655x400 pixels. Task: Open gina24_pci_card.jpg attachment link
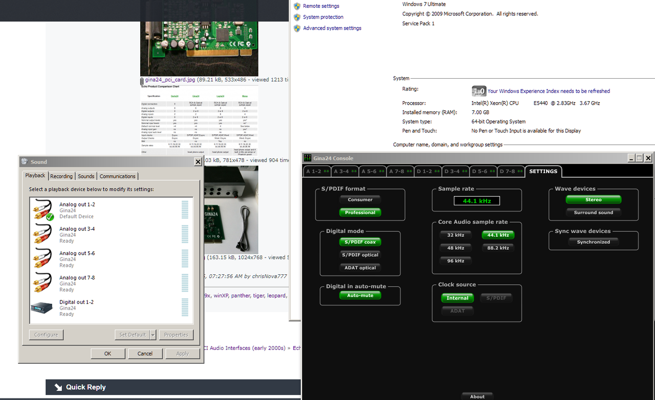pos(170,80)
